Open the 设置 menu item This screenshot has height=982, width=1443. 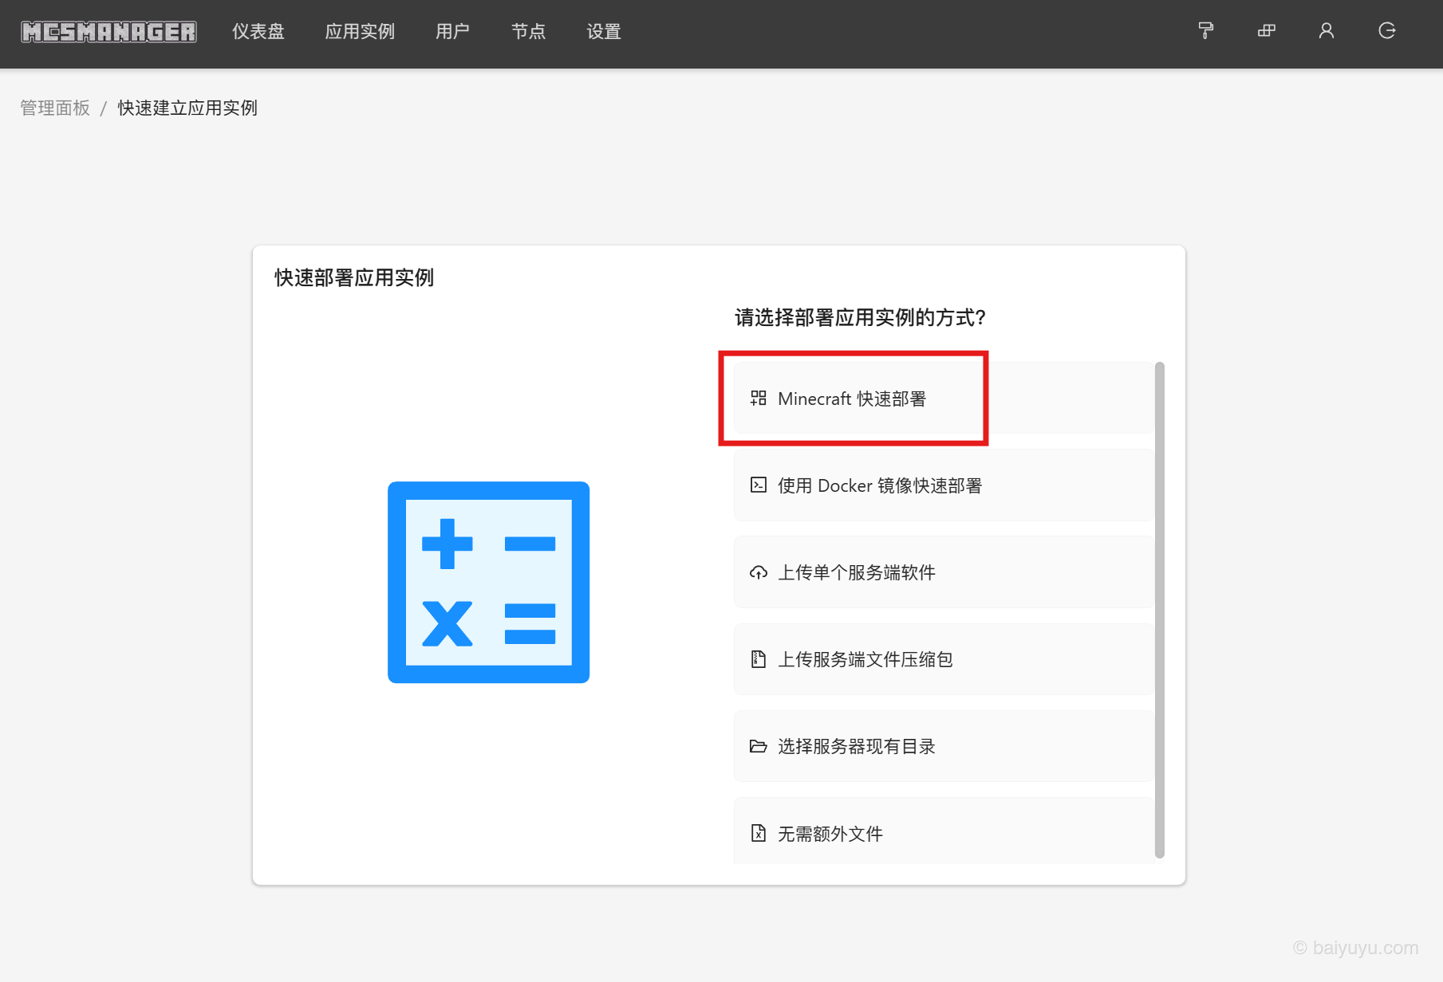[x=603, y=32]
